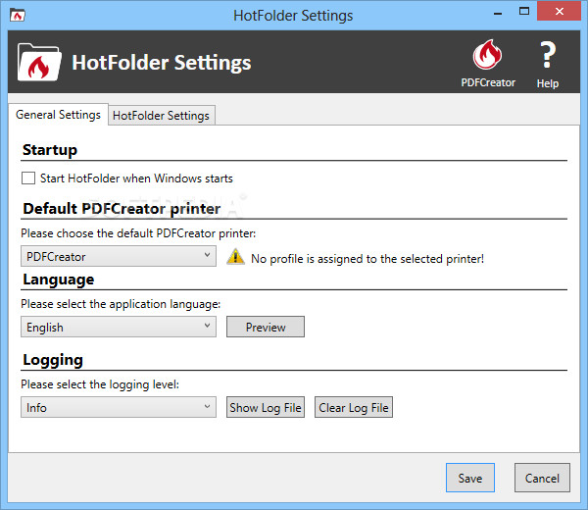Click the Preview language button
588x510 pixels.
(266, 327)
